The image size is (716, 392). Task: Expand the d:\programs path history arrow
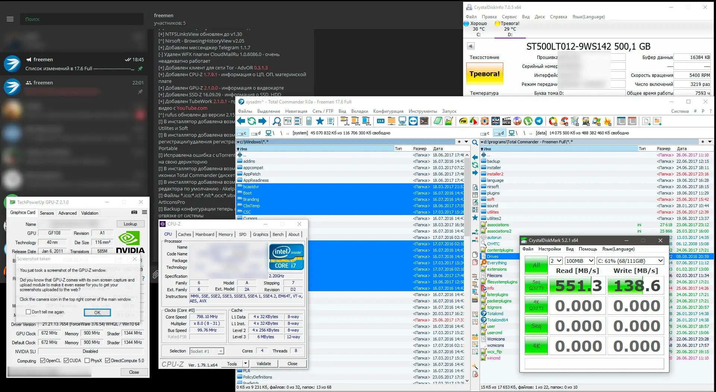(x=482, y=142)
